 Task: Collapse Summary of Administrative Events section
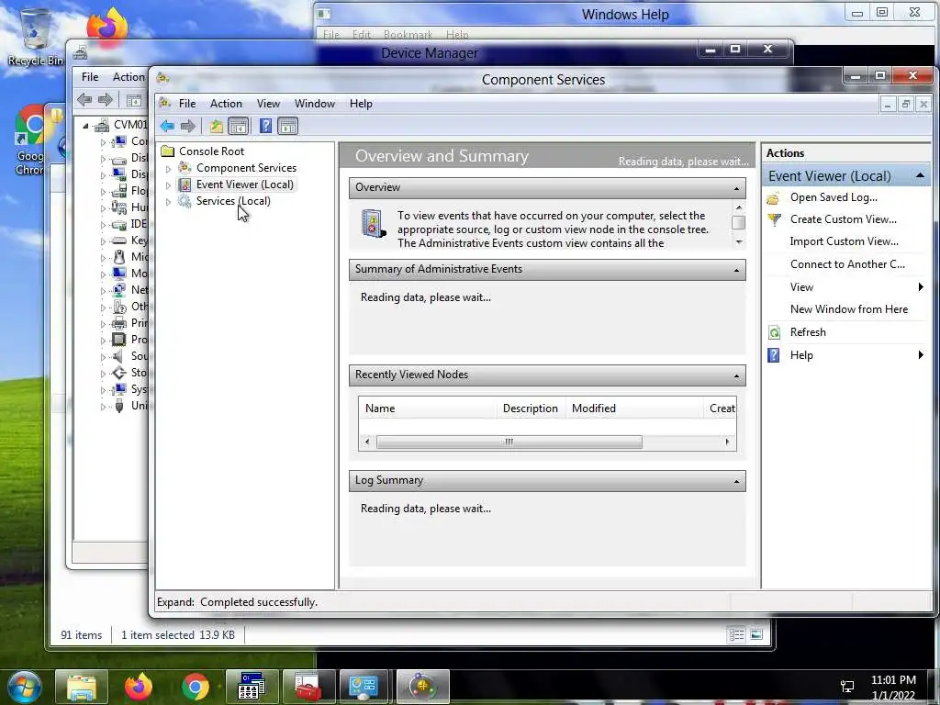click(x=736, y=270)
